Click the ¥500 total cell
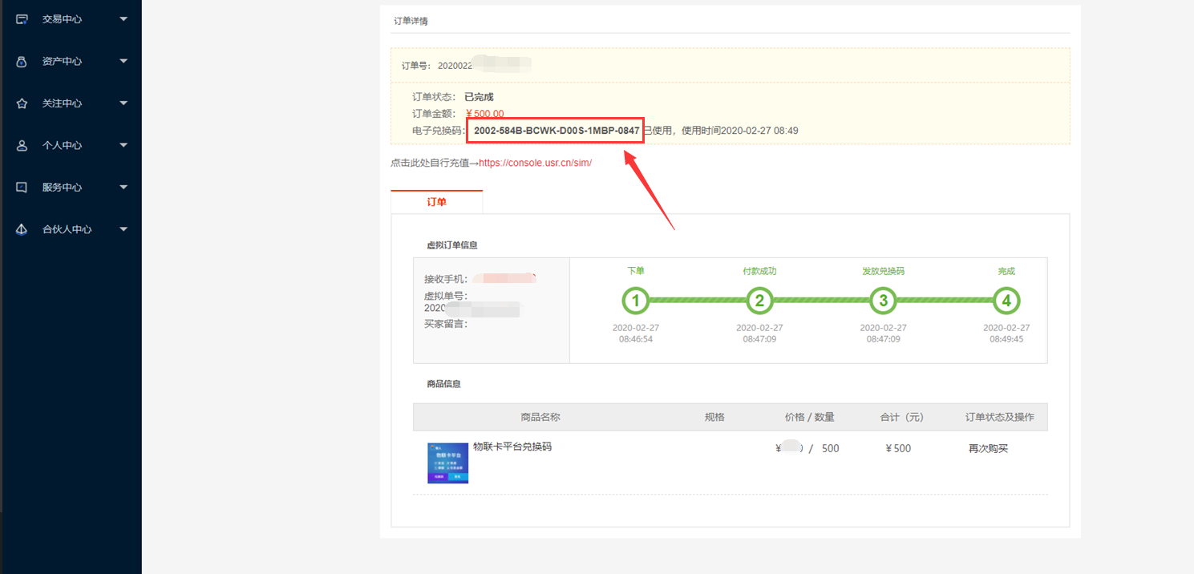The image size is (1194, 574). point(899,448)
